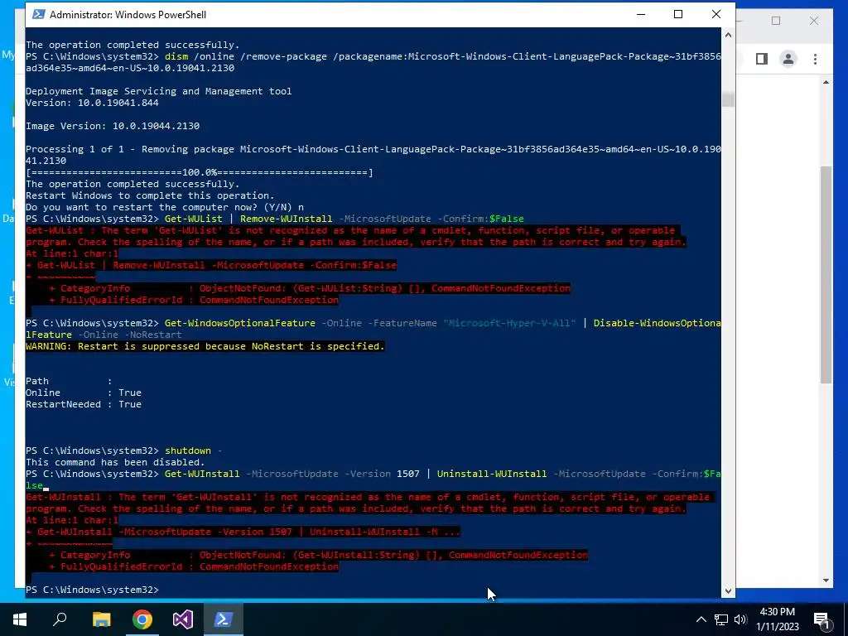Open the notification center icon
The image size is (848, 636).
click(x=821, y=620)
